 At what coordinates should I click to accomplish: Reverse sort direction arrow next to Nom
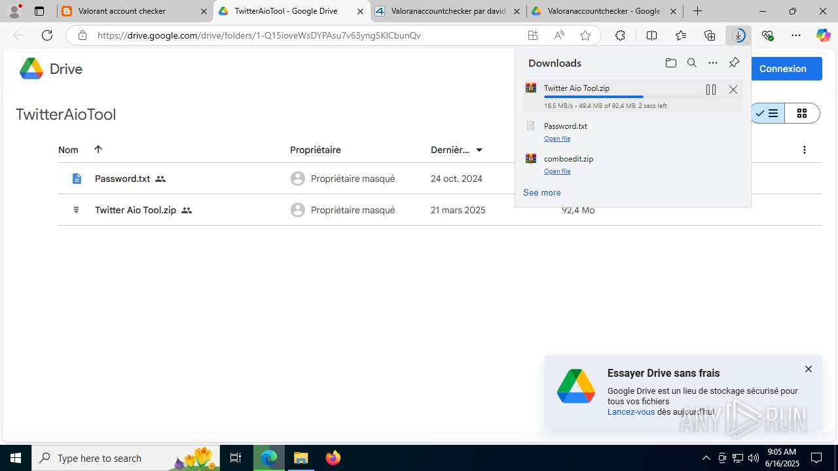pos(98,149)
